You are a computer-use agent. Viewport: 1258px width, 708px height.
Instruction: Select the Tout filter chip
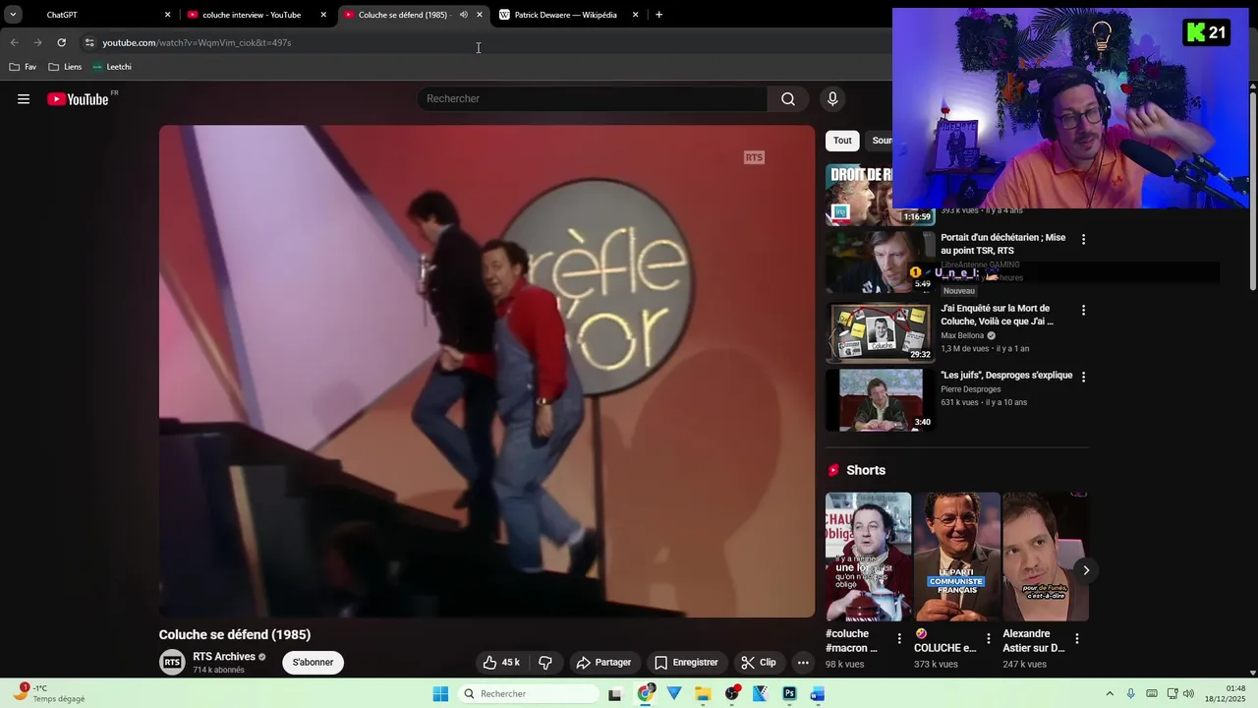842,141
